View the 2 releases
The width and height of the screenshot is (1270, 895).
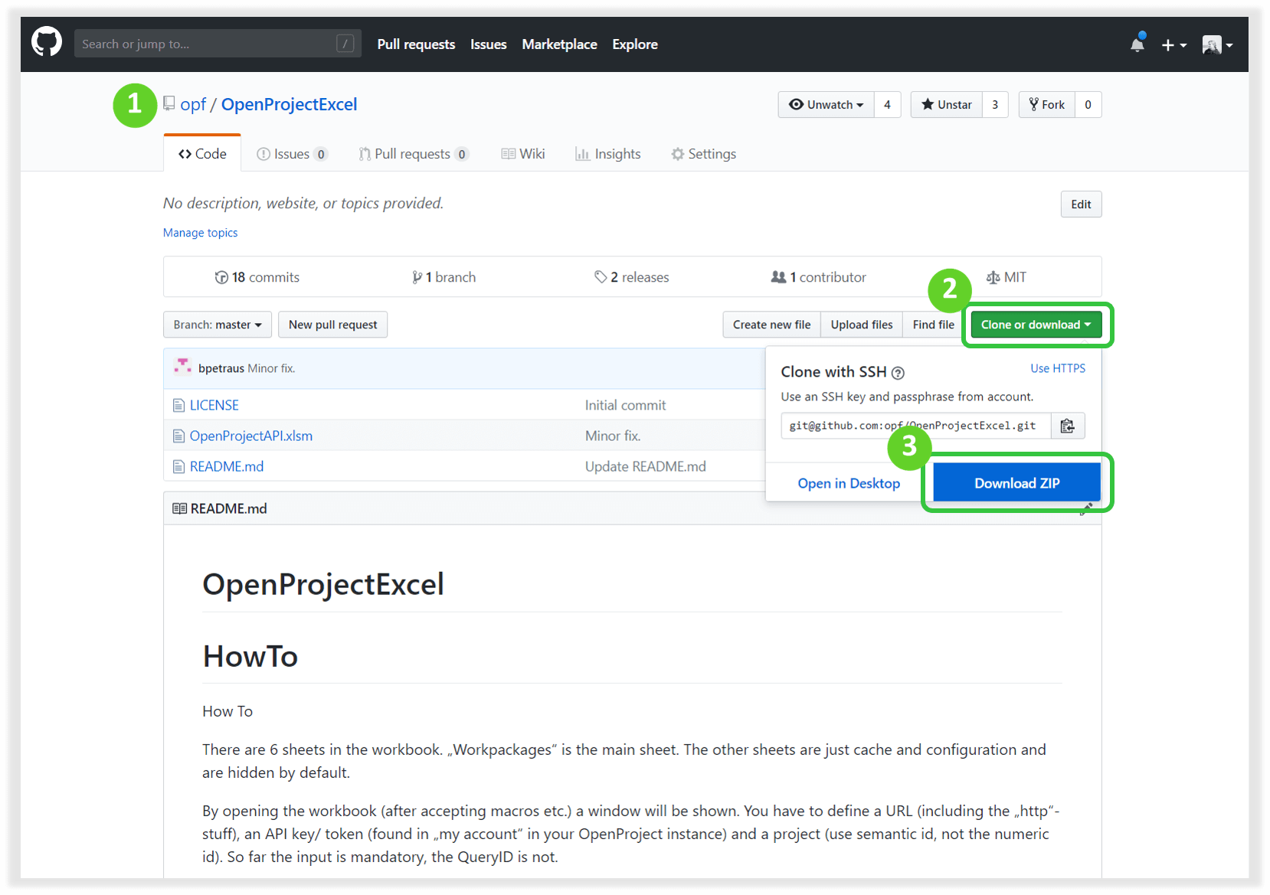(632, 277)
